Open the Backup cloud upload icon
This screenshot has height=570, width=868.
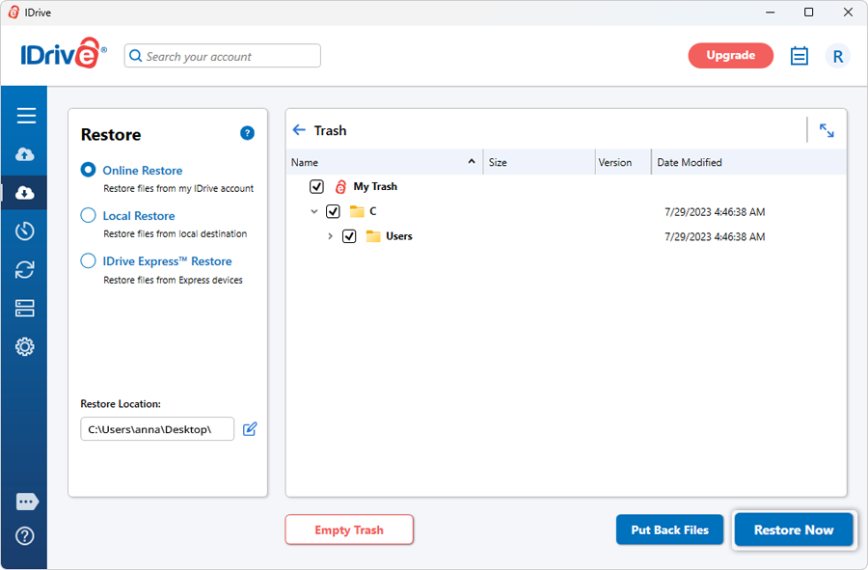point(26,154)
